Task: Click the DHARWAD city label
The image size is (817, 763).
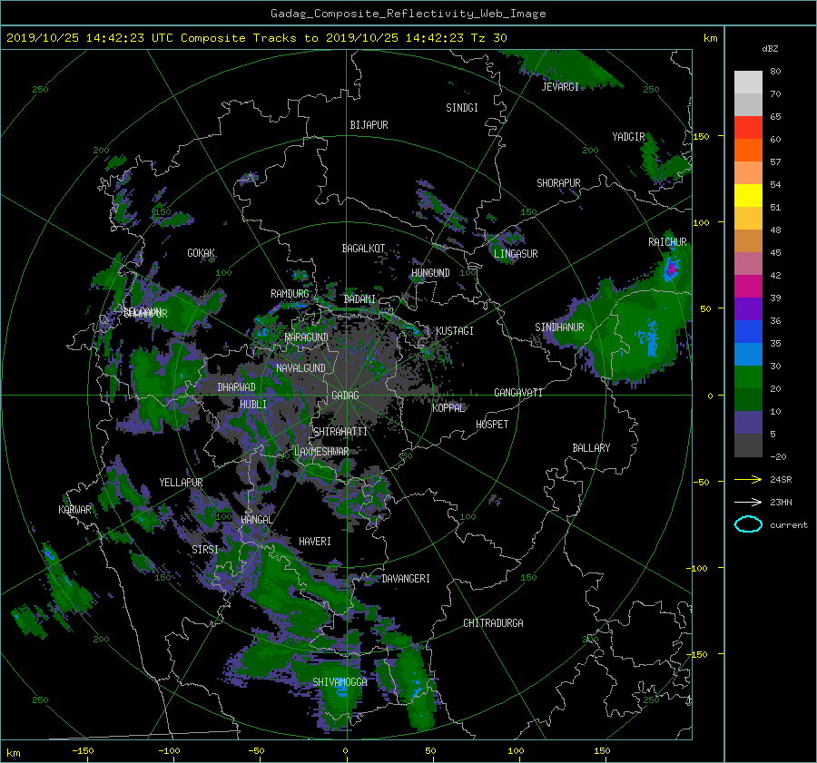Action: click(236, 387)
